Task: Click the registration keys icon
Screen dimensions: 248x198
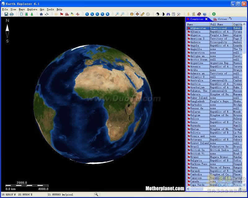Action: coord(193,14)
